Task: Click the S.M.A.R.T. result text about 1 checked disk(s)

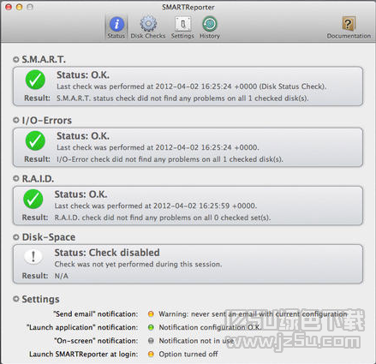Action: 182,98
